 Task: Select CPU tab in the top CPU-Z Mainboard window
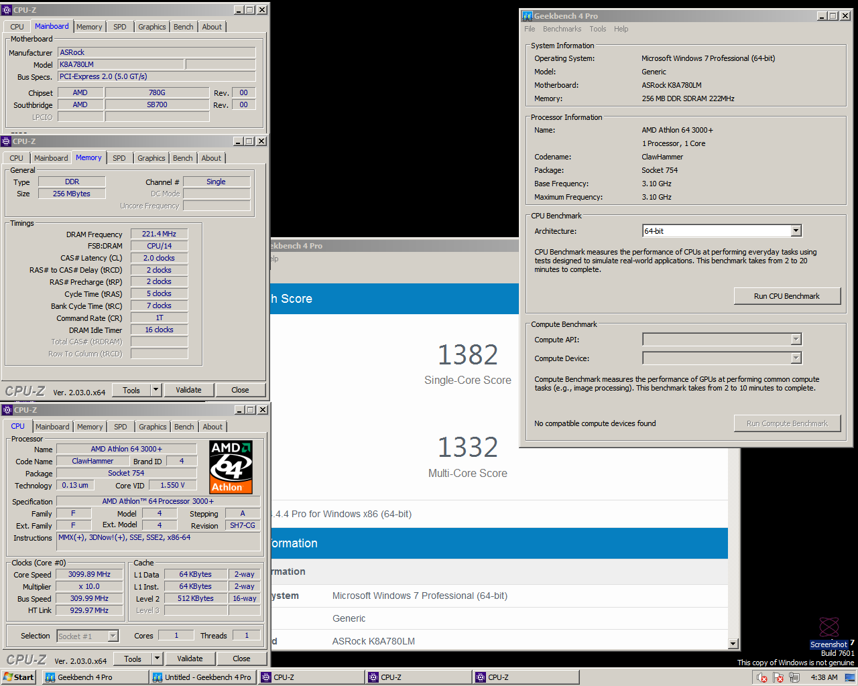tap(17, 27)
